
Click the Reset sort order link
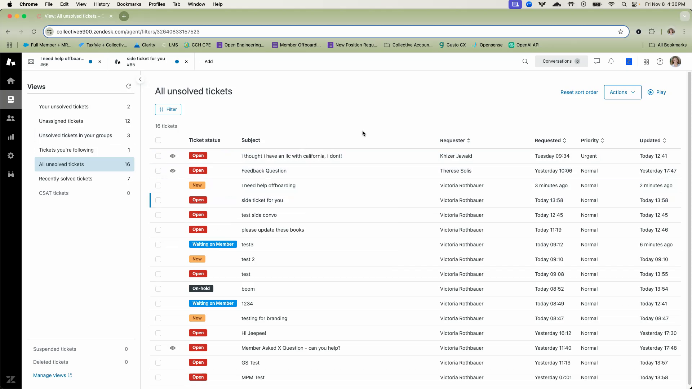tap(579, 92)
